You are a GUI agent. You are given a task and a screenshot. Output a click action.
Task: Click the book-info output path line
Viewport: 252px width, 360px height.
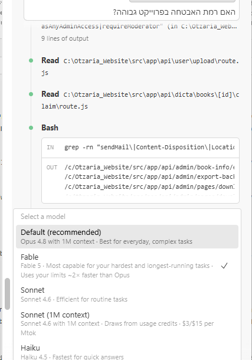point(149,167)
